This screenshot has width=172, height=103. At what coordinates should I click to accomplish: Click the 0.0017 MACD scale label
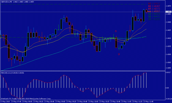(x=168, y=73)
